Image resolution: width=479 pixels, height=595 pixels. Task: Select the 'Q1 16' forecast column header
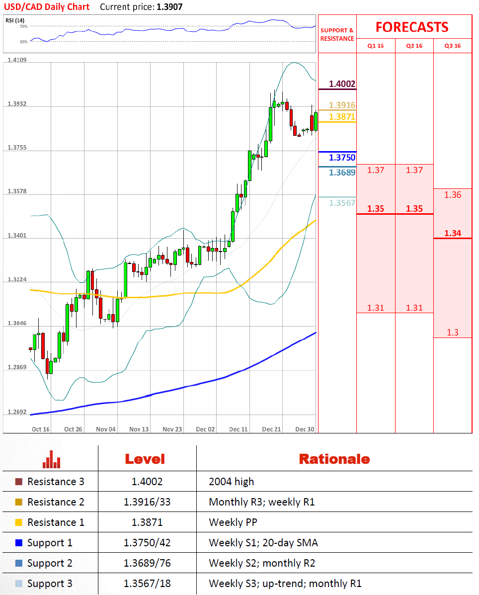[x=376, y=46]
